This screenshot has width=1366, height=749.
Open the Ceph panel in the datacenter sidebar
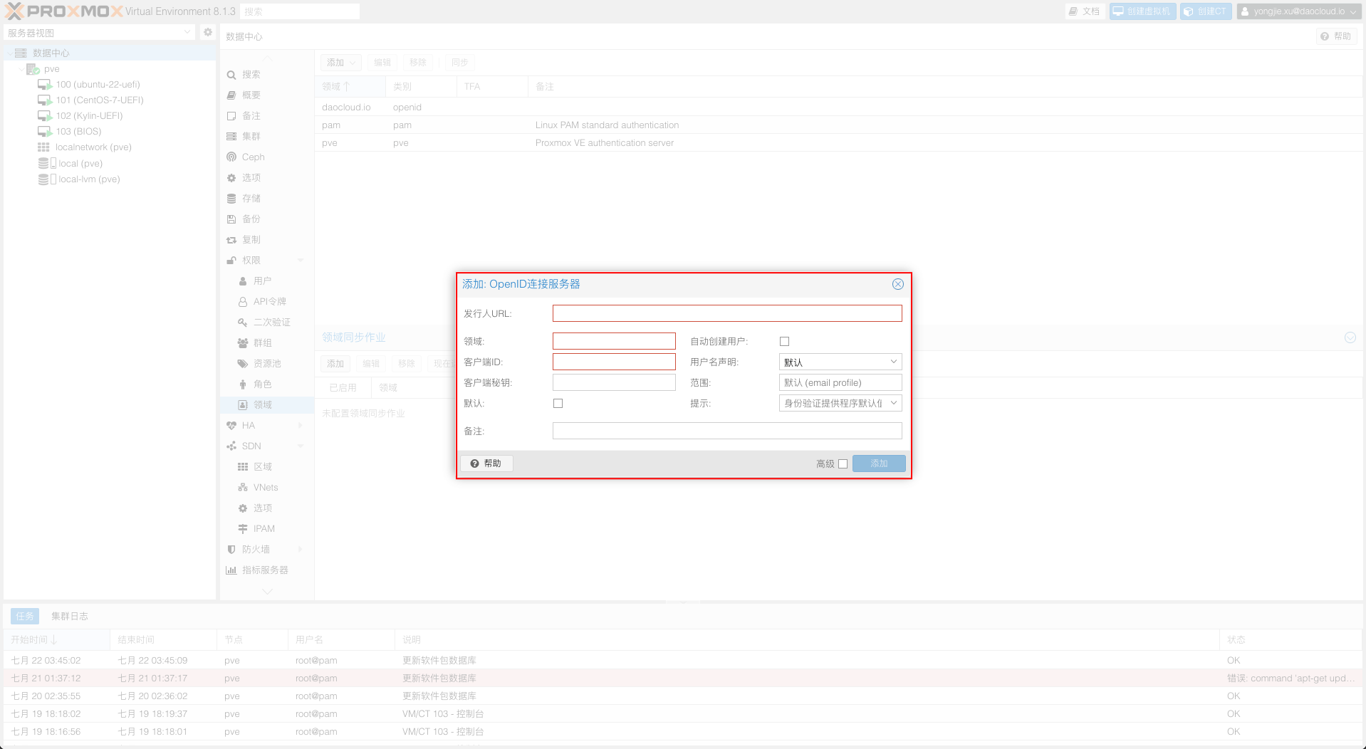[252, 157]
